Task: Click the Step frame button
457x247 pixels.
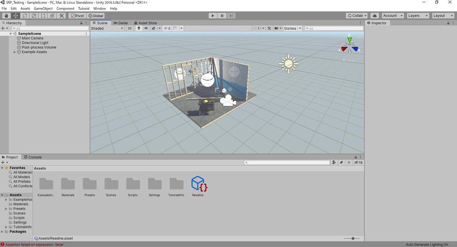Action: pos(231,16)
